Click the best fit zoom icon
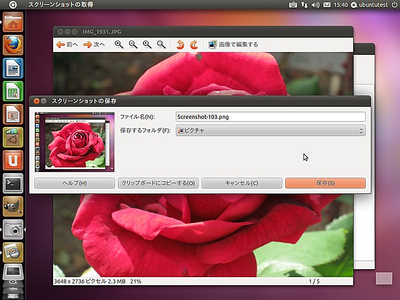 tap(161, 45)
